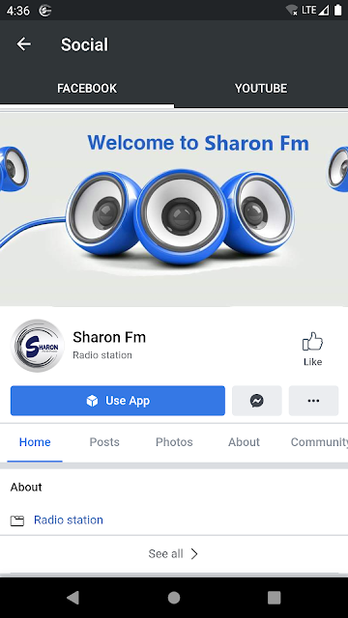
Task: Tap the back arrow in Social header
Action: (23, 44)
